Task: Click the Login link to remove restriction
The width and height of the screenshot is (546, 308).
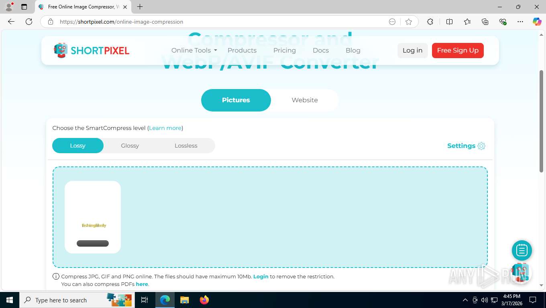Action: pos(261,276)
